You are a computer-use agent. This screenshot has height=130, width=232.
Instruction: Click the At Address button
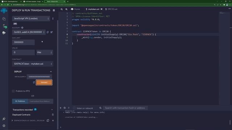(20, 101)
